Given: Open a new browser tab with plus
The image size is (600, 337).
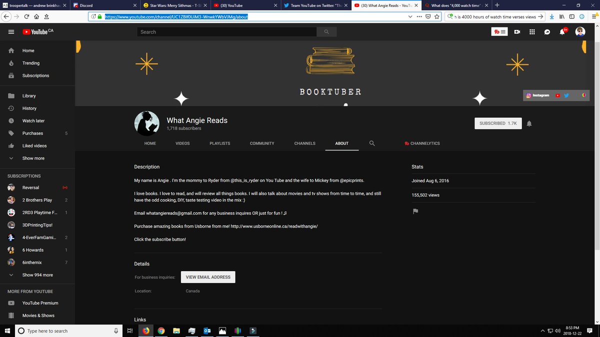Looking at the screenshot, I should [x=497, y=5].
